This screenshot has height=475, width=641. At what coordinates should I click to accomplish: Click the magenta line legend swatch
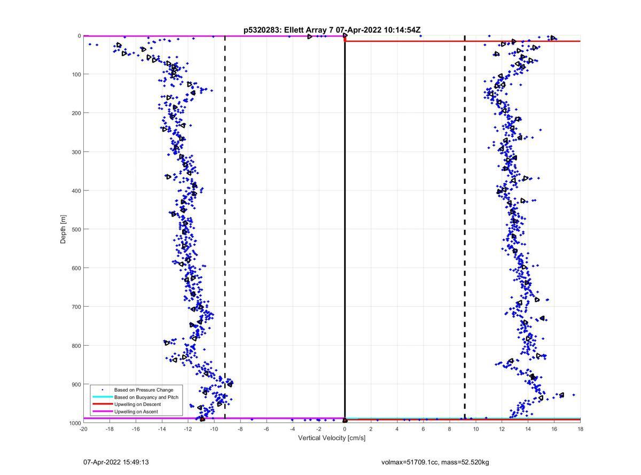point(103,411)
